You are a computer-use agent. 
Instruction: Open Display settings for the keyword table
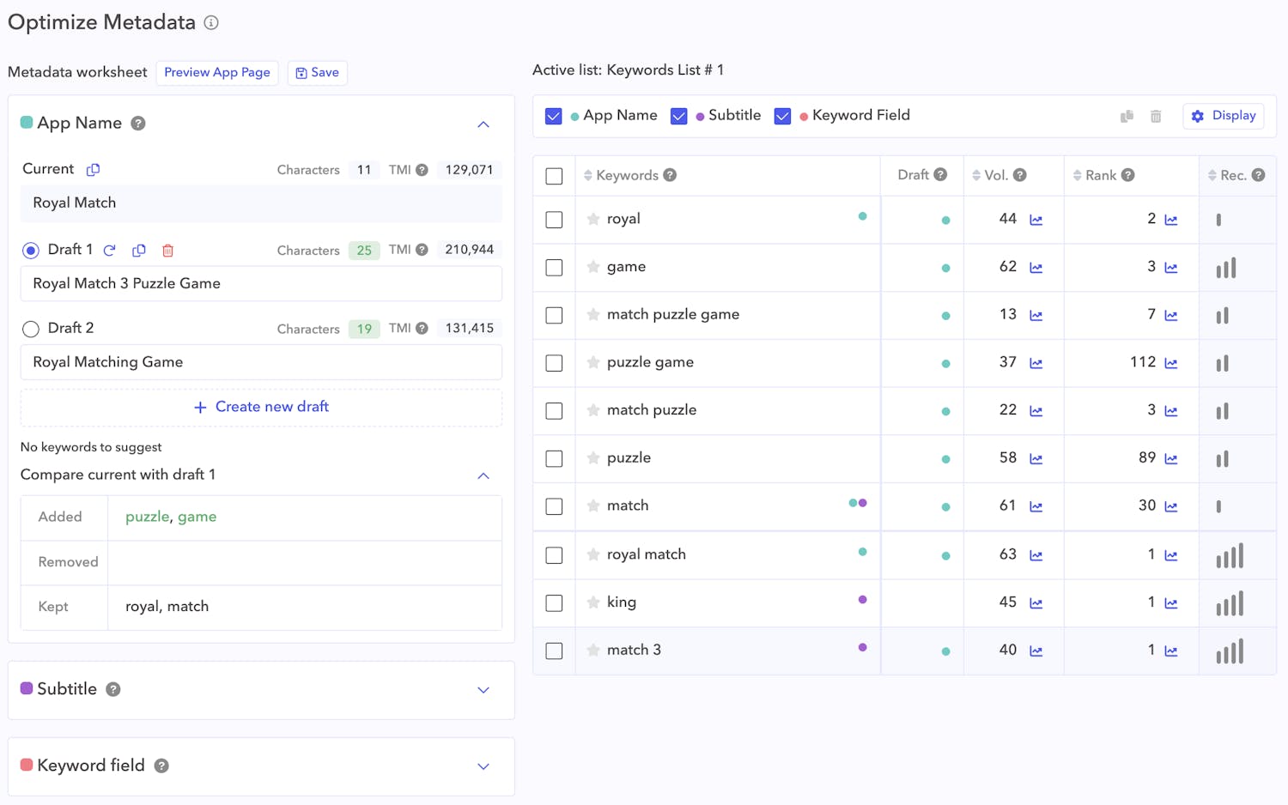[1223, 115]
